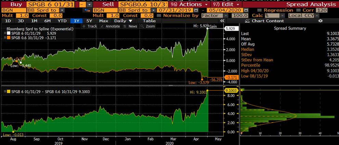
Task: Click the Median row in Spread Summary
Action: point(289,49)
